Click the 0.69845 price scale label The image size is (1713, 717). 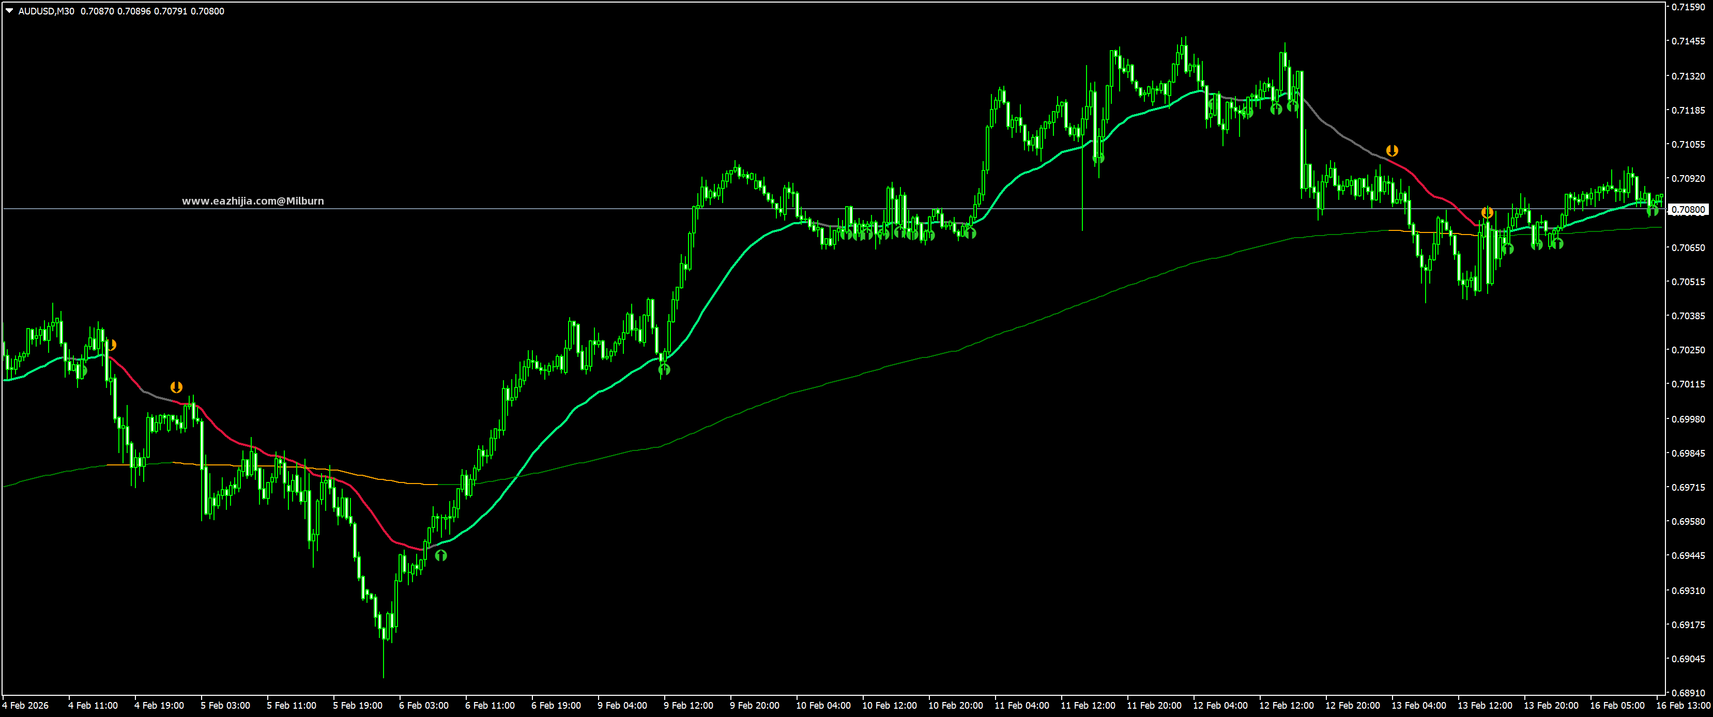[1688, 453]
